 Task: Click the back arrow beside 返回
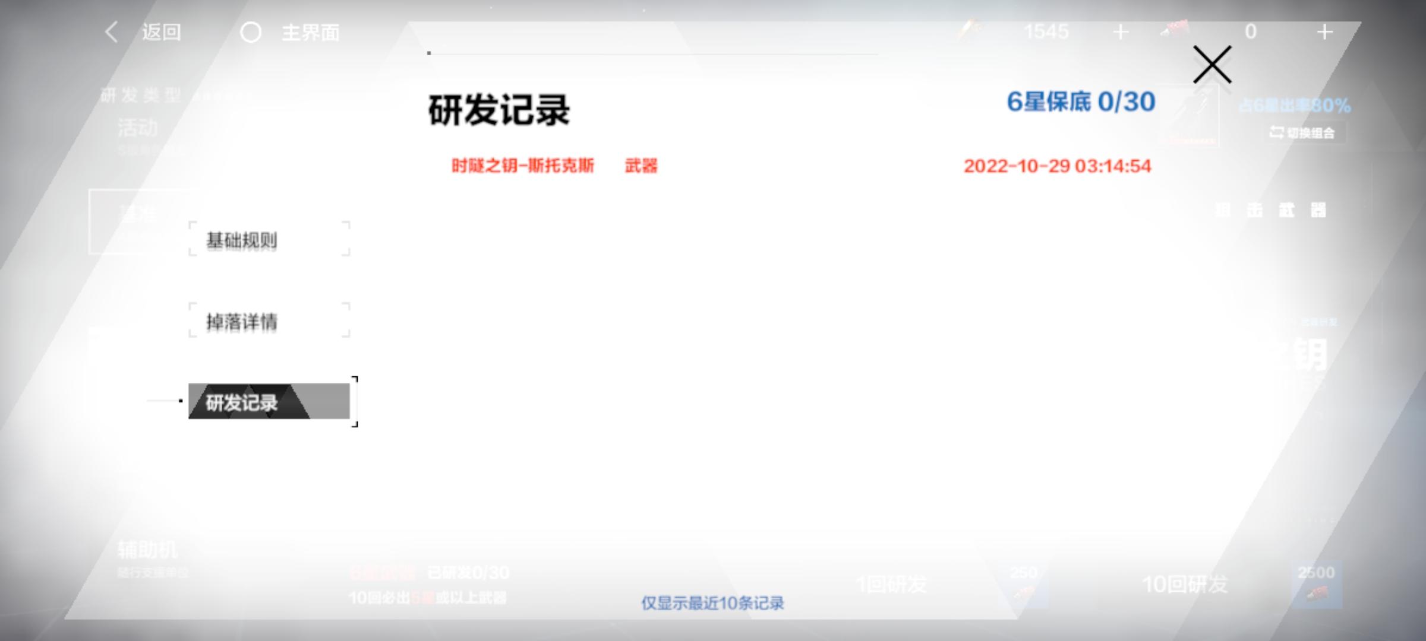[111, 32]
